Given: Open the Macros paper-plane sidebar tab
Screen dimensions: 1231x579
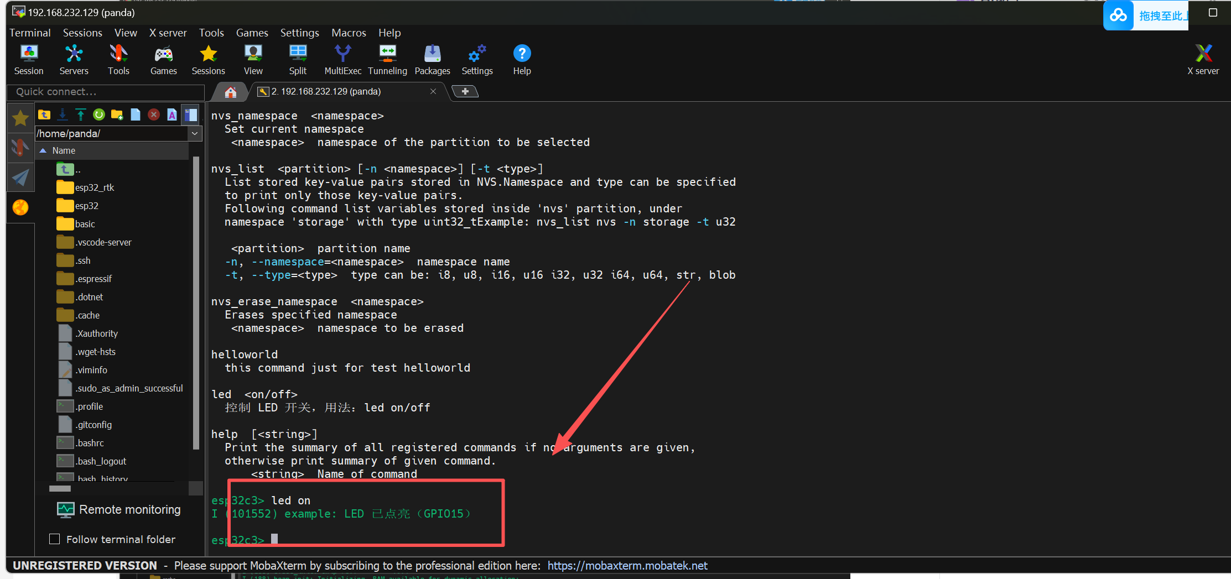Looking at the screenshot, I should point(20,178).
